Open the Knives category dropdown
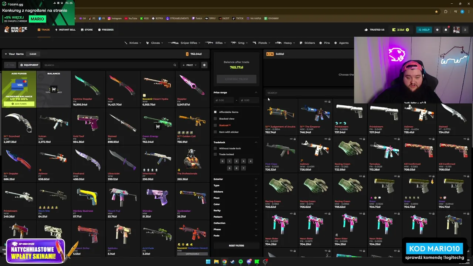Screen dimensions: 473x266 134,43
